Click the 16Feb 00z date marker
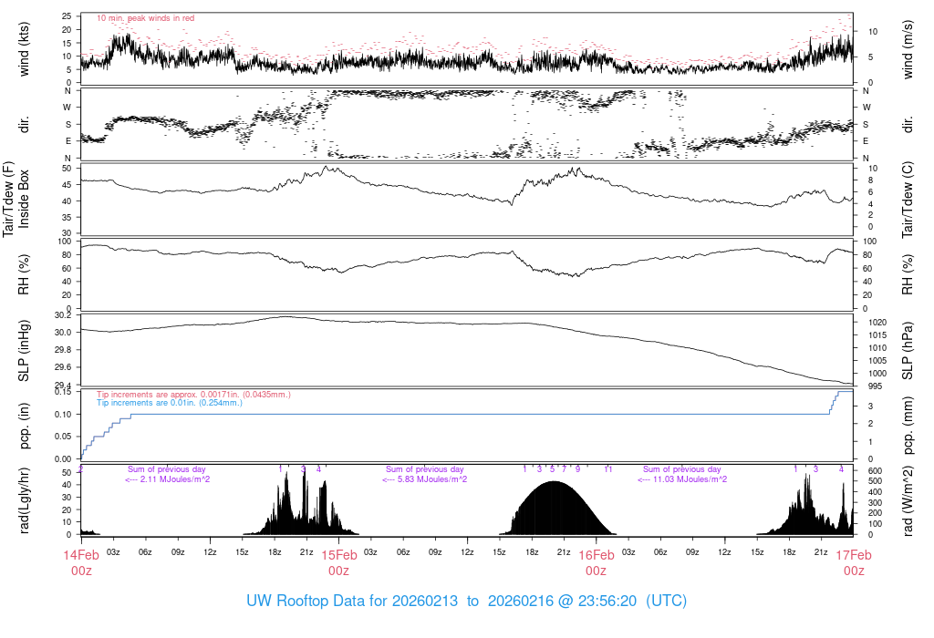 596,561
